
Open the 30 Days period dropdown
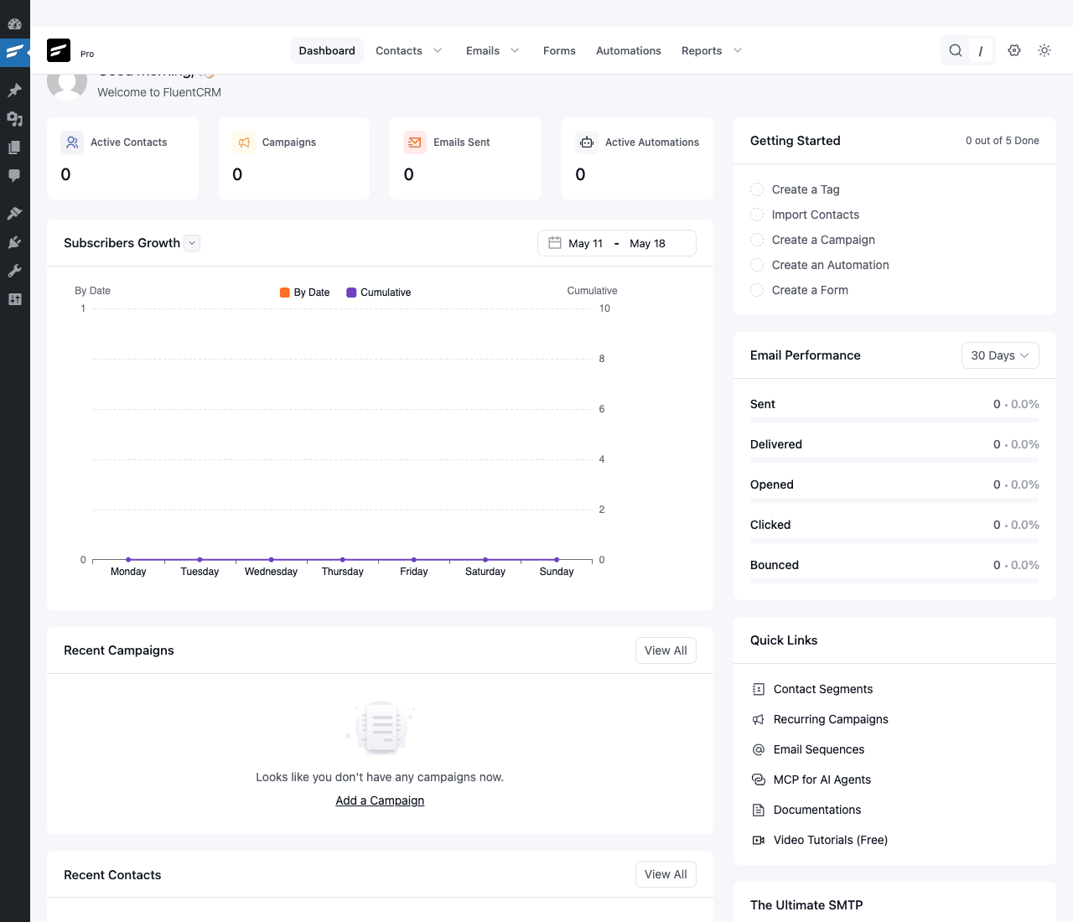coord(1000,355)
